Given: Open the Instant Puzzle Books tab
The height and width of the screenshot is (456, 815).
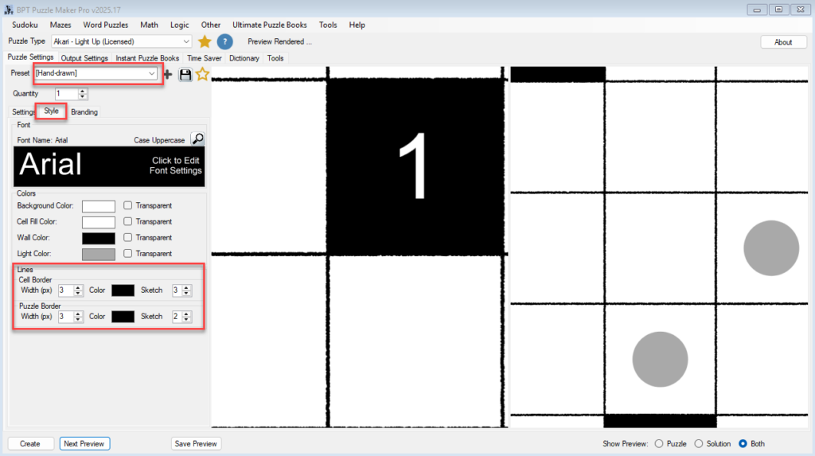Looking at the screenshot, I should (x=147, y=58).
